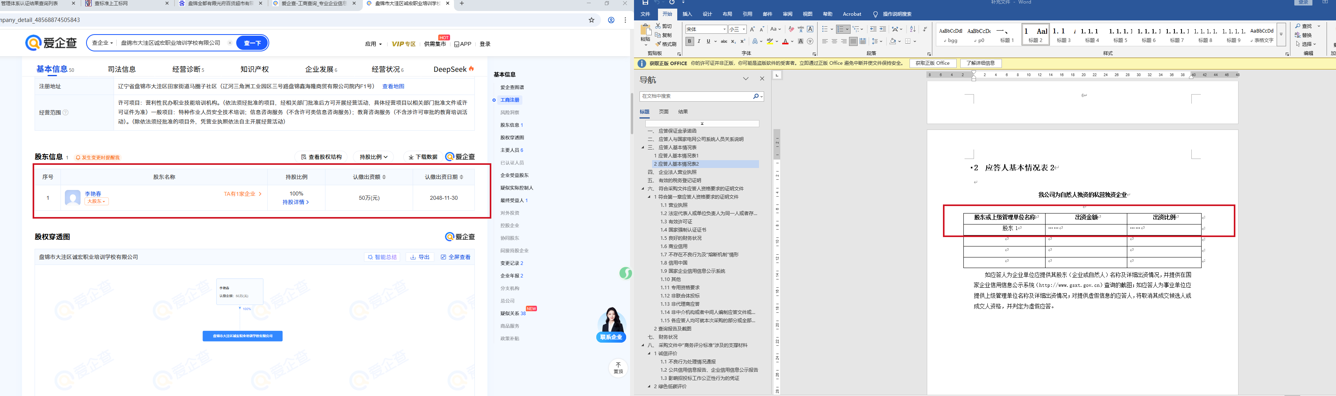Click the 查看地图 link
Viewport: 1336px width, 396px height.
pos(393,86)
